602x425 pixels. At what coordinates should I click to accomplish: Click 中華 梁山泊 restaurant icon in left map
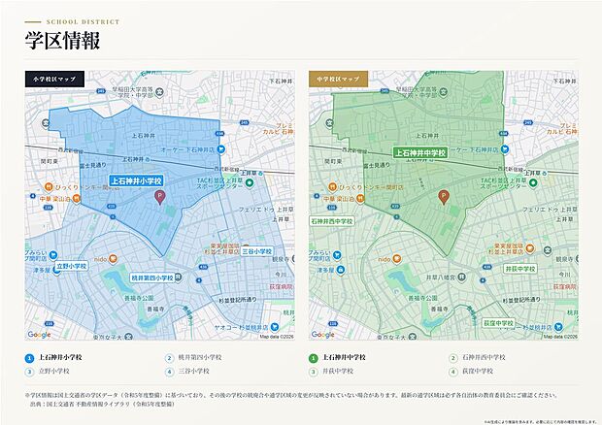tap(77, 199)
